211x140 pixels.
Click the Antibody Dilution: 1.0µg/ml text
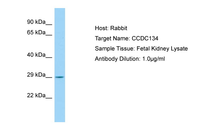[130, 59]
